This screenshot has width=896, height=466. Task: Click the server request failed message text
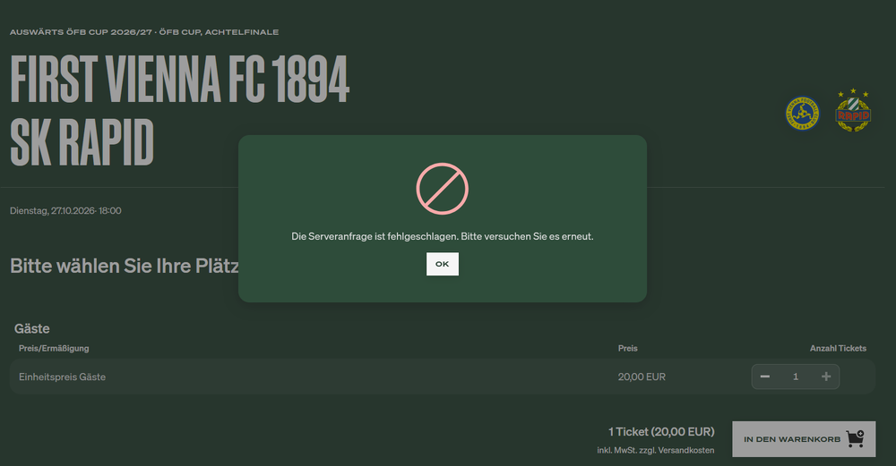(x=443, y=236)
